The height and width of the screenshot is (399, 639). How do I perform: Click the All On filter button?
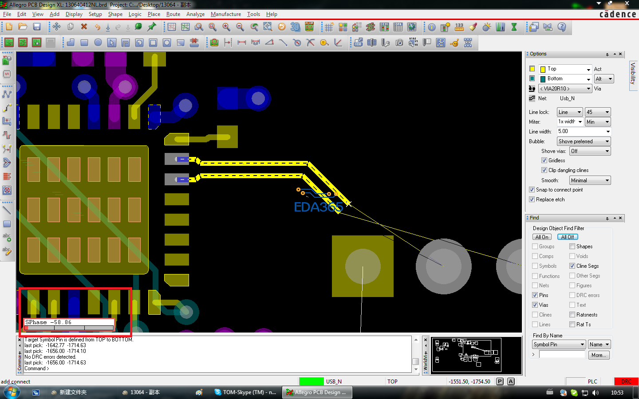click(x=542, y=237)
